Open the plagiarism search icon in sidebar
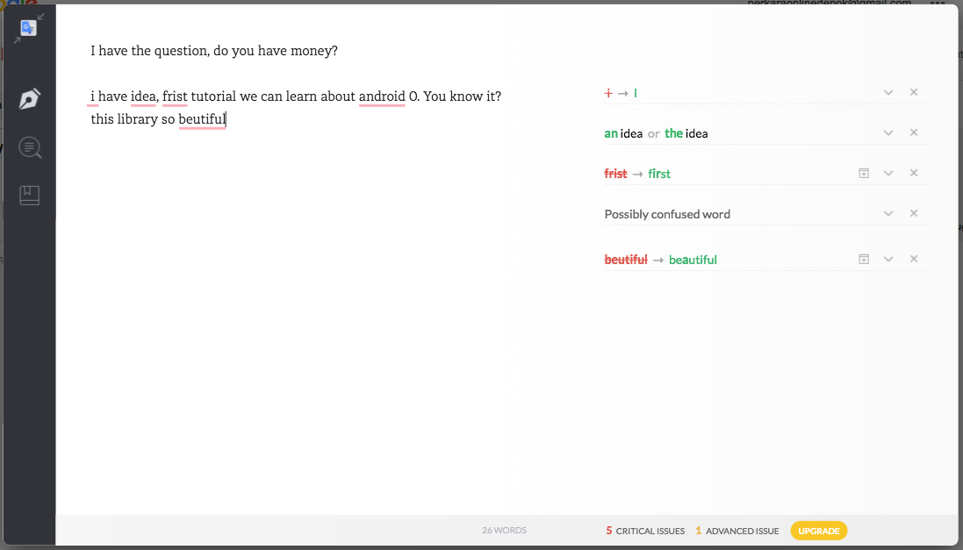963x550 pixels. [30, 147]
